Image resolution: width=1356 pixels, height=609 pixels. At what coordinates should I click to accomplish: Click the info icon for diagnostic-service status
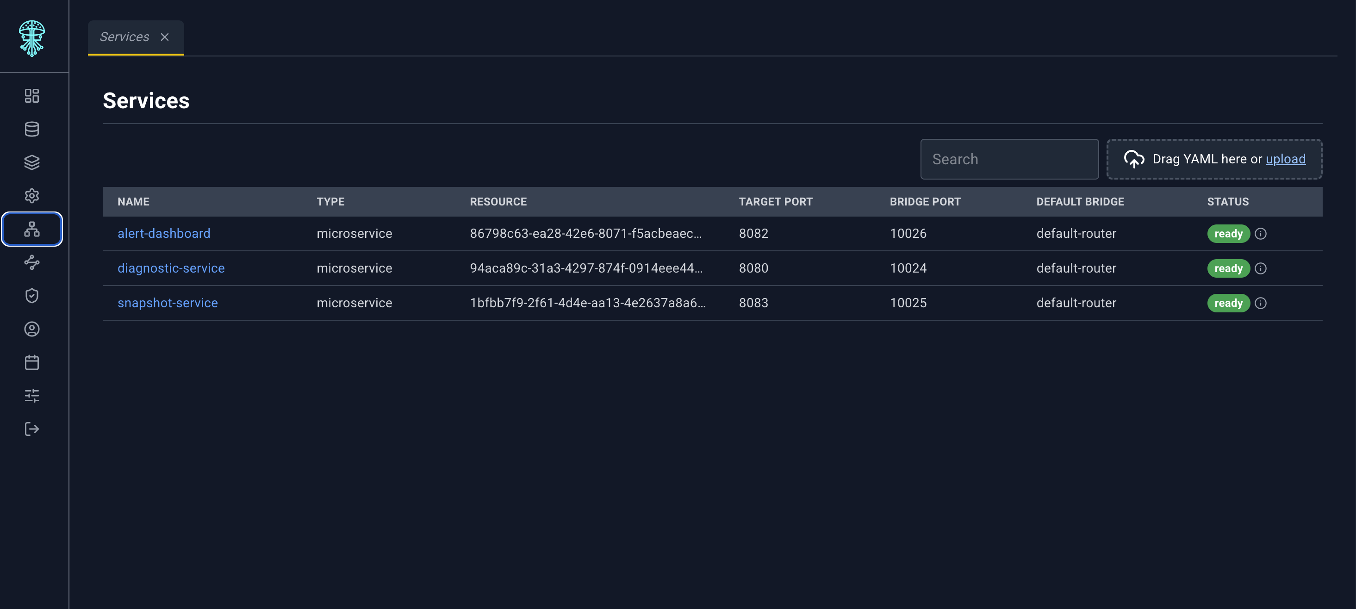tap(1260, 268)
